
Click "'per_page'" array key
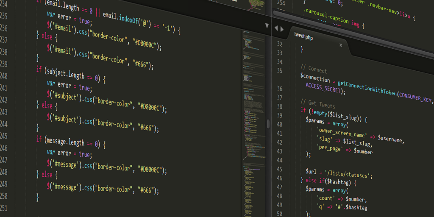(330, 148)
